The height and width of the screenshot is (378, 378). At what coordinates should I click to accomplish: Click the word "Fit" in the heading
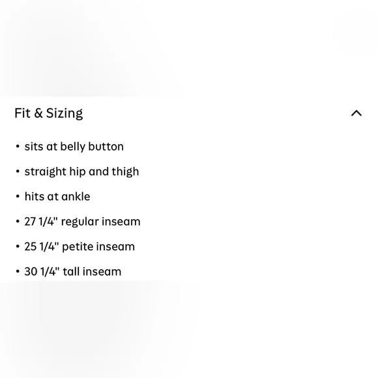coord(22,113)
